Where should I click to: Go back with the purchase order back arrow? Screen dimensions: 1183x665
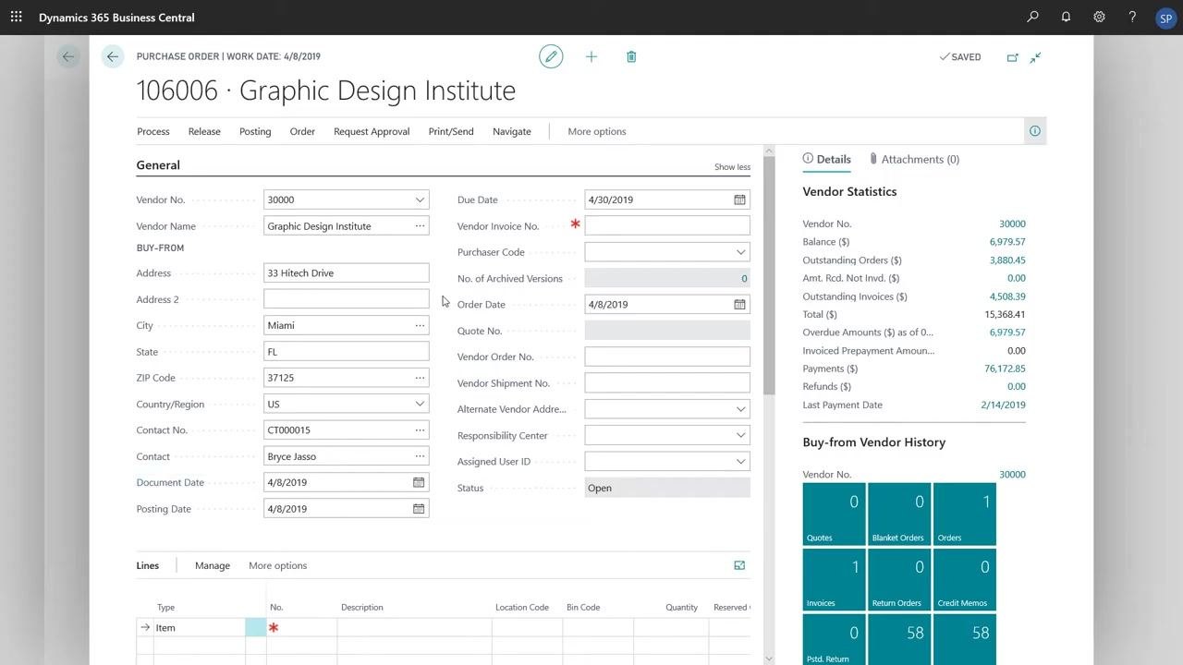click(113, 56)
